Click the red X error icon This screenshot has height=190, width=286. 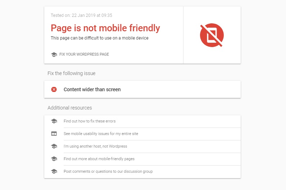[54, 89]
